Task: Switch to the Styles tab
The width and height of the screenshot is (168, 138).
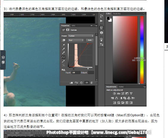Action: coord(121,87)
